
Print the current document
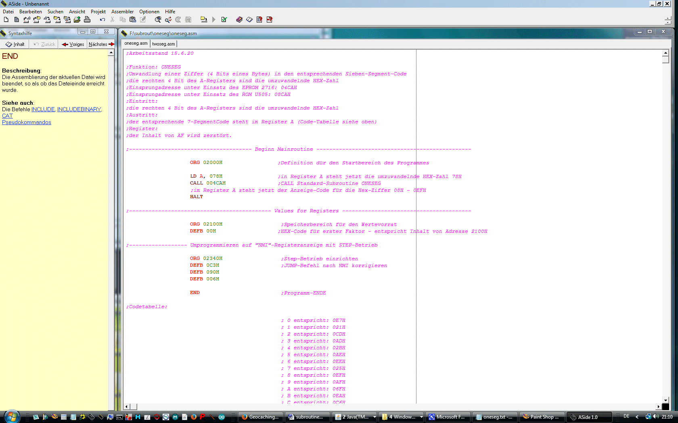point(87,19)
